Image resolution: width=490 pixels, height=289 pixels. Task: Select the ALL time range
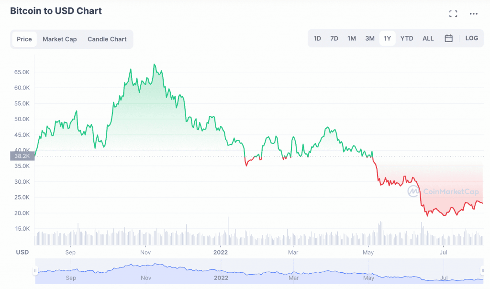(428, 38)
